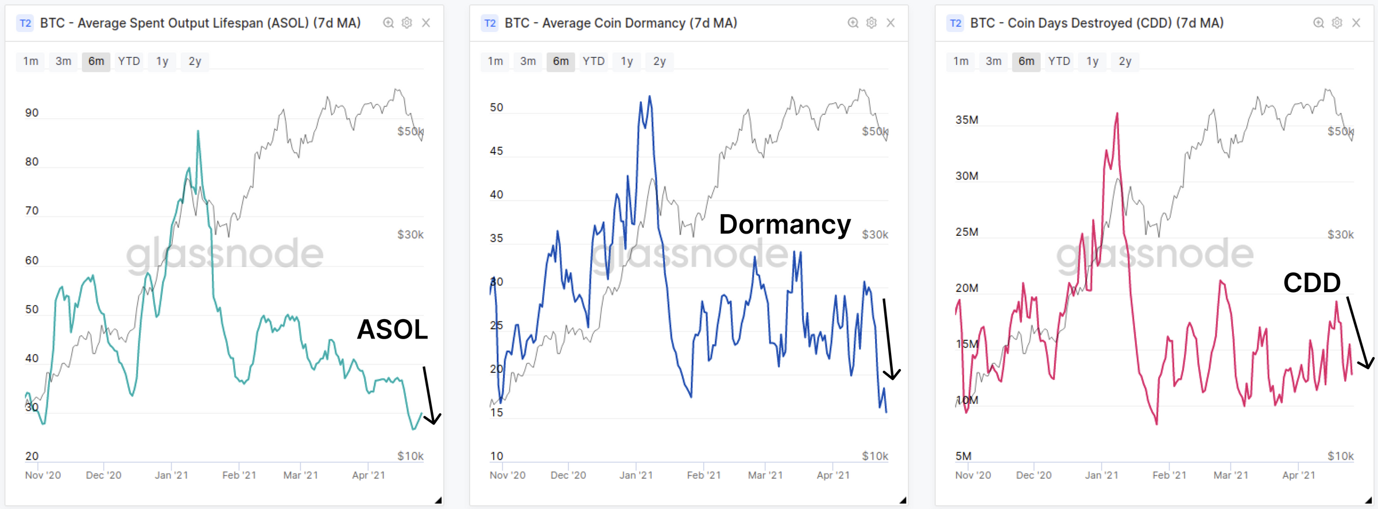Choose 1y range on Dormancy chart
This screenshot has width=1378, height=509.
(627, 61)
